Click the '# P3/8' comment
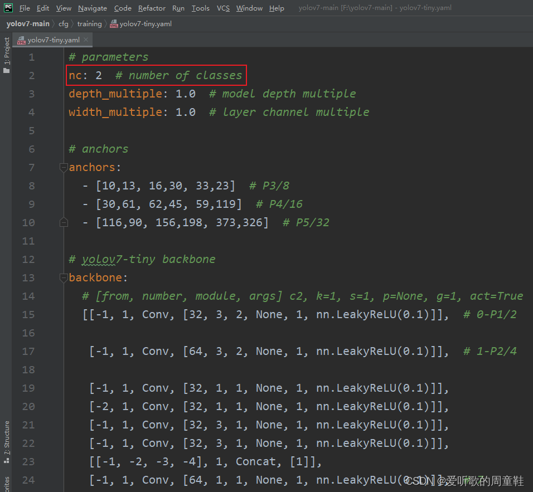This screenshot has width=533, height=492. click(x=269, y=186)
